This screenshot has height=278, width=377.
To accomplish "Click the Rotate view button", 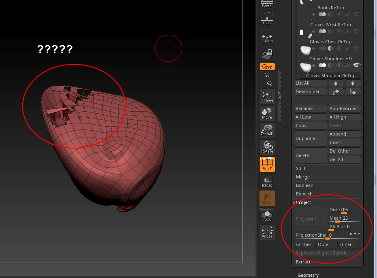I will click(267, 147).
